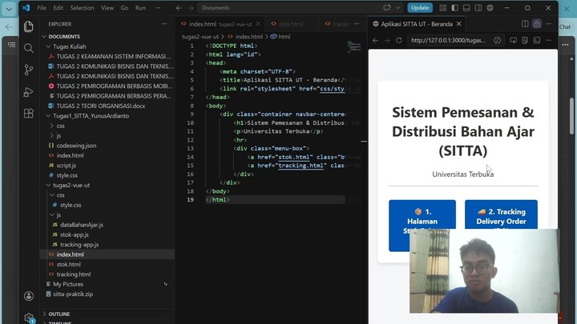Click the index.html breadcrumb segment
The image size is (577, 324).
pyautogui.click(x=248, y=36)
